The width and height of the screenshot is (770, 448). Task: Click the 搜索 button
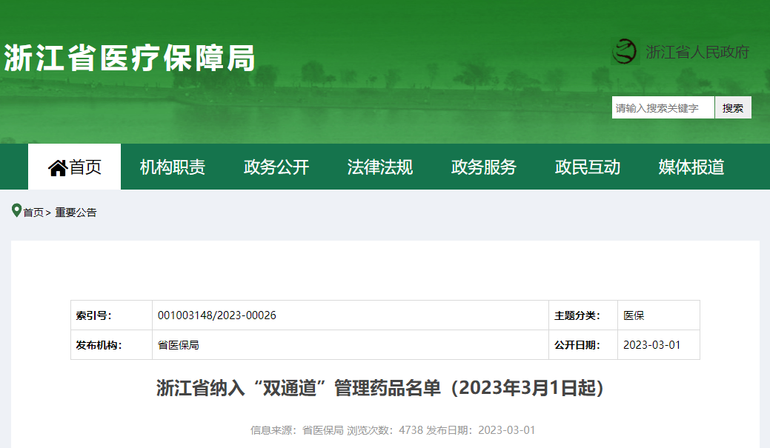click(733, 107)
